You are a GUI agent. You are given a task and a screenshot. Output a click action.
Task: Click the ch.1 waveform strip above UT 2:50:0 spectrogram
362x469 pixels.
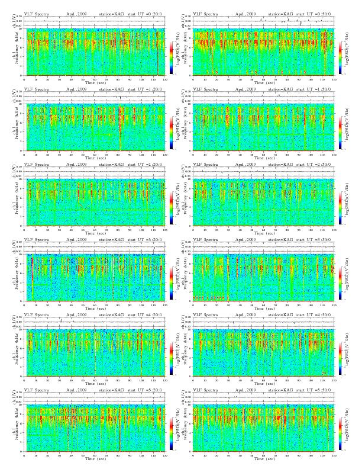point(263,172)
